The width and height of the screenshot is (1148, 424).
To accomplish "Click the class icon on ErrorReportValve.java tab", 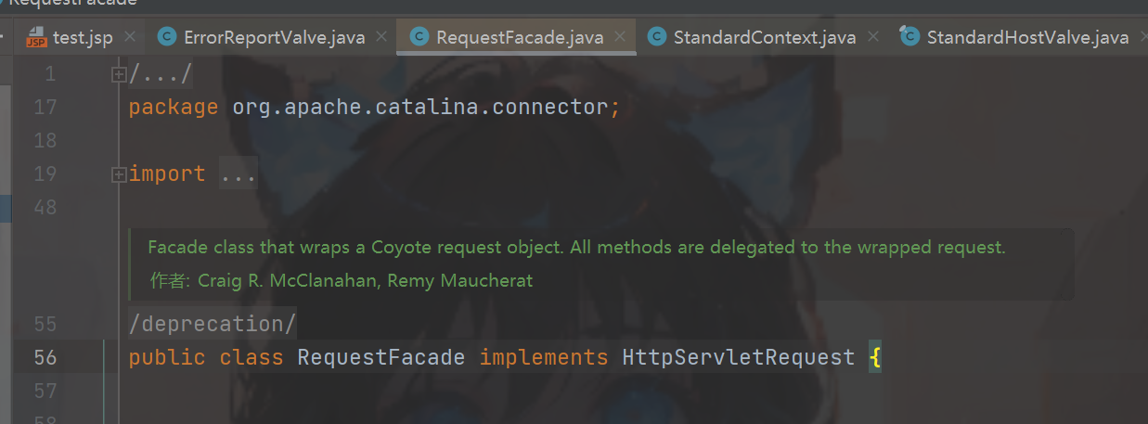I will pos(167,37).
